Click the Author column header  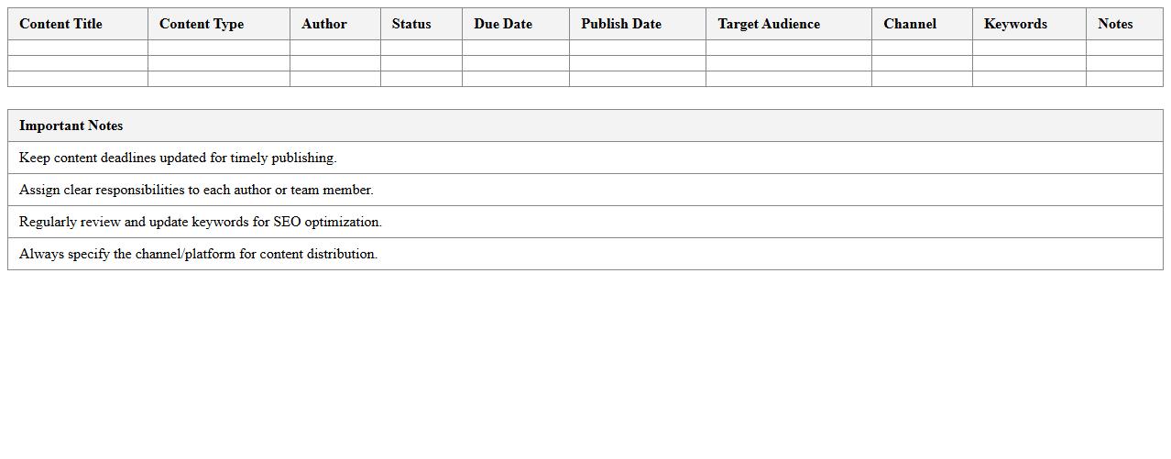coord(324,24)
